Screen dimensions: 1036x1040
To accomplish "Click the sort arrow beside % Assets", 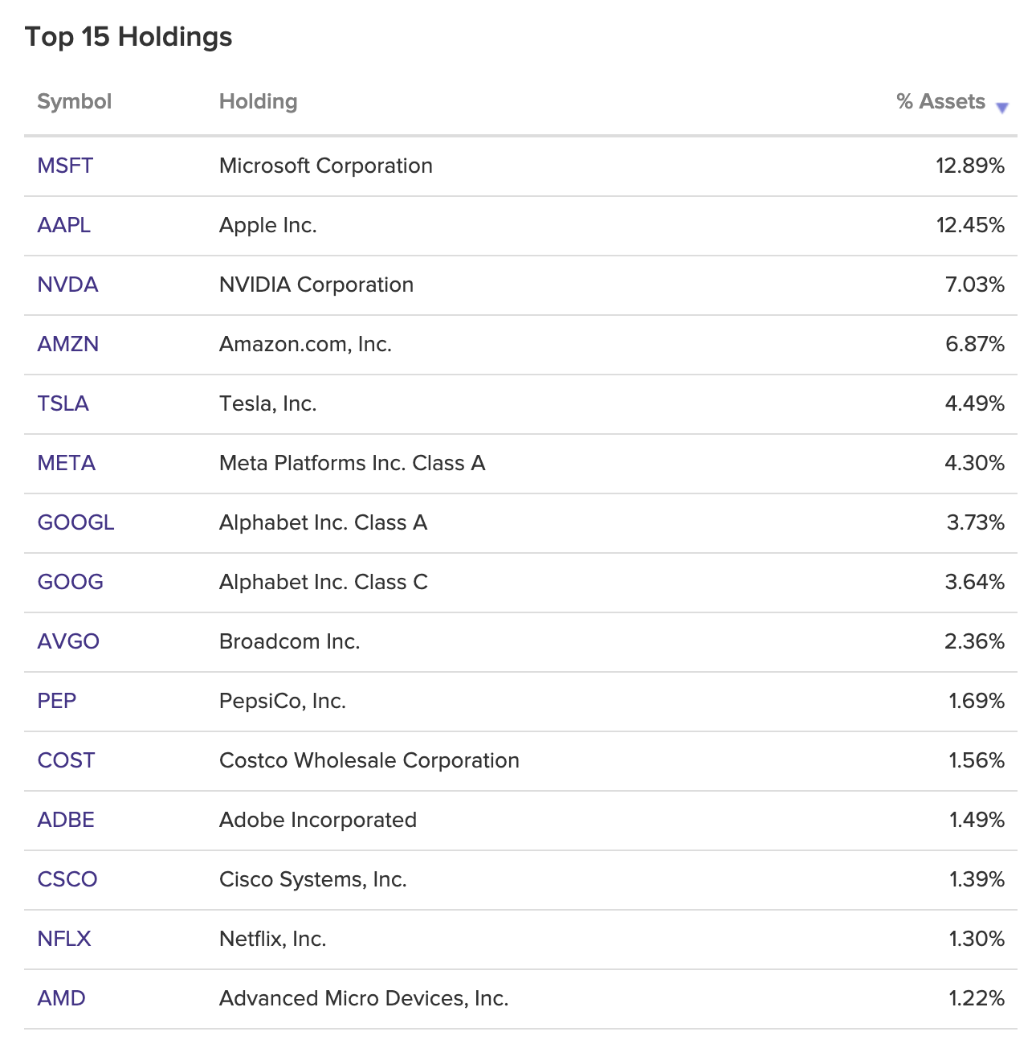I will pyautogui.click(x=1002, y=106).
